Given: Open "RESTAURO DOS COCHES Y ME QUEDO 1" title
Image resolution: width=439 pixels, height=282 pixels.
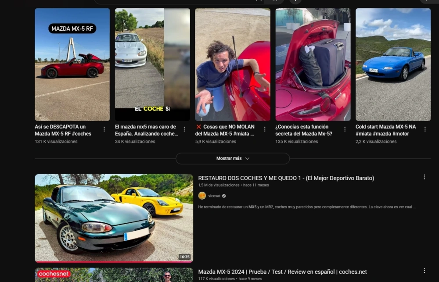Looking at the screenshot, I should click(x=286, y=178).
